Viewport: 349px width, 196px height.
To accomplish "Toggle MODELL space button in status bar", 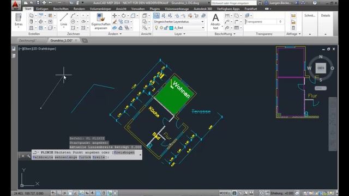I will click(x=225, y=193).
